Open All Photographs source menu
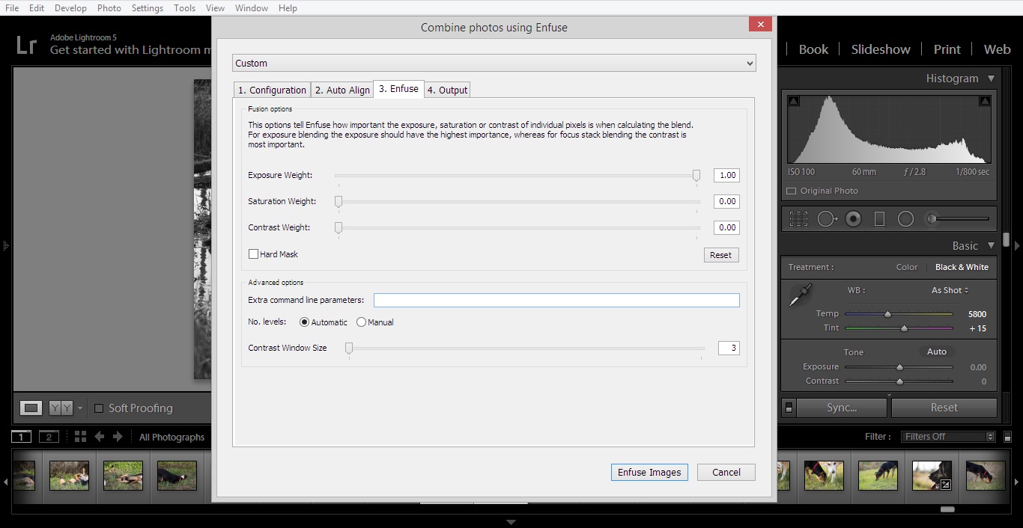 [171, 438]
